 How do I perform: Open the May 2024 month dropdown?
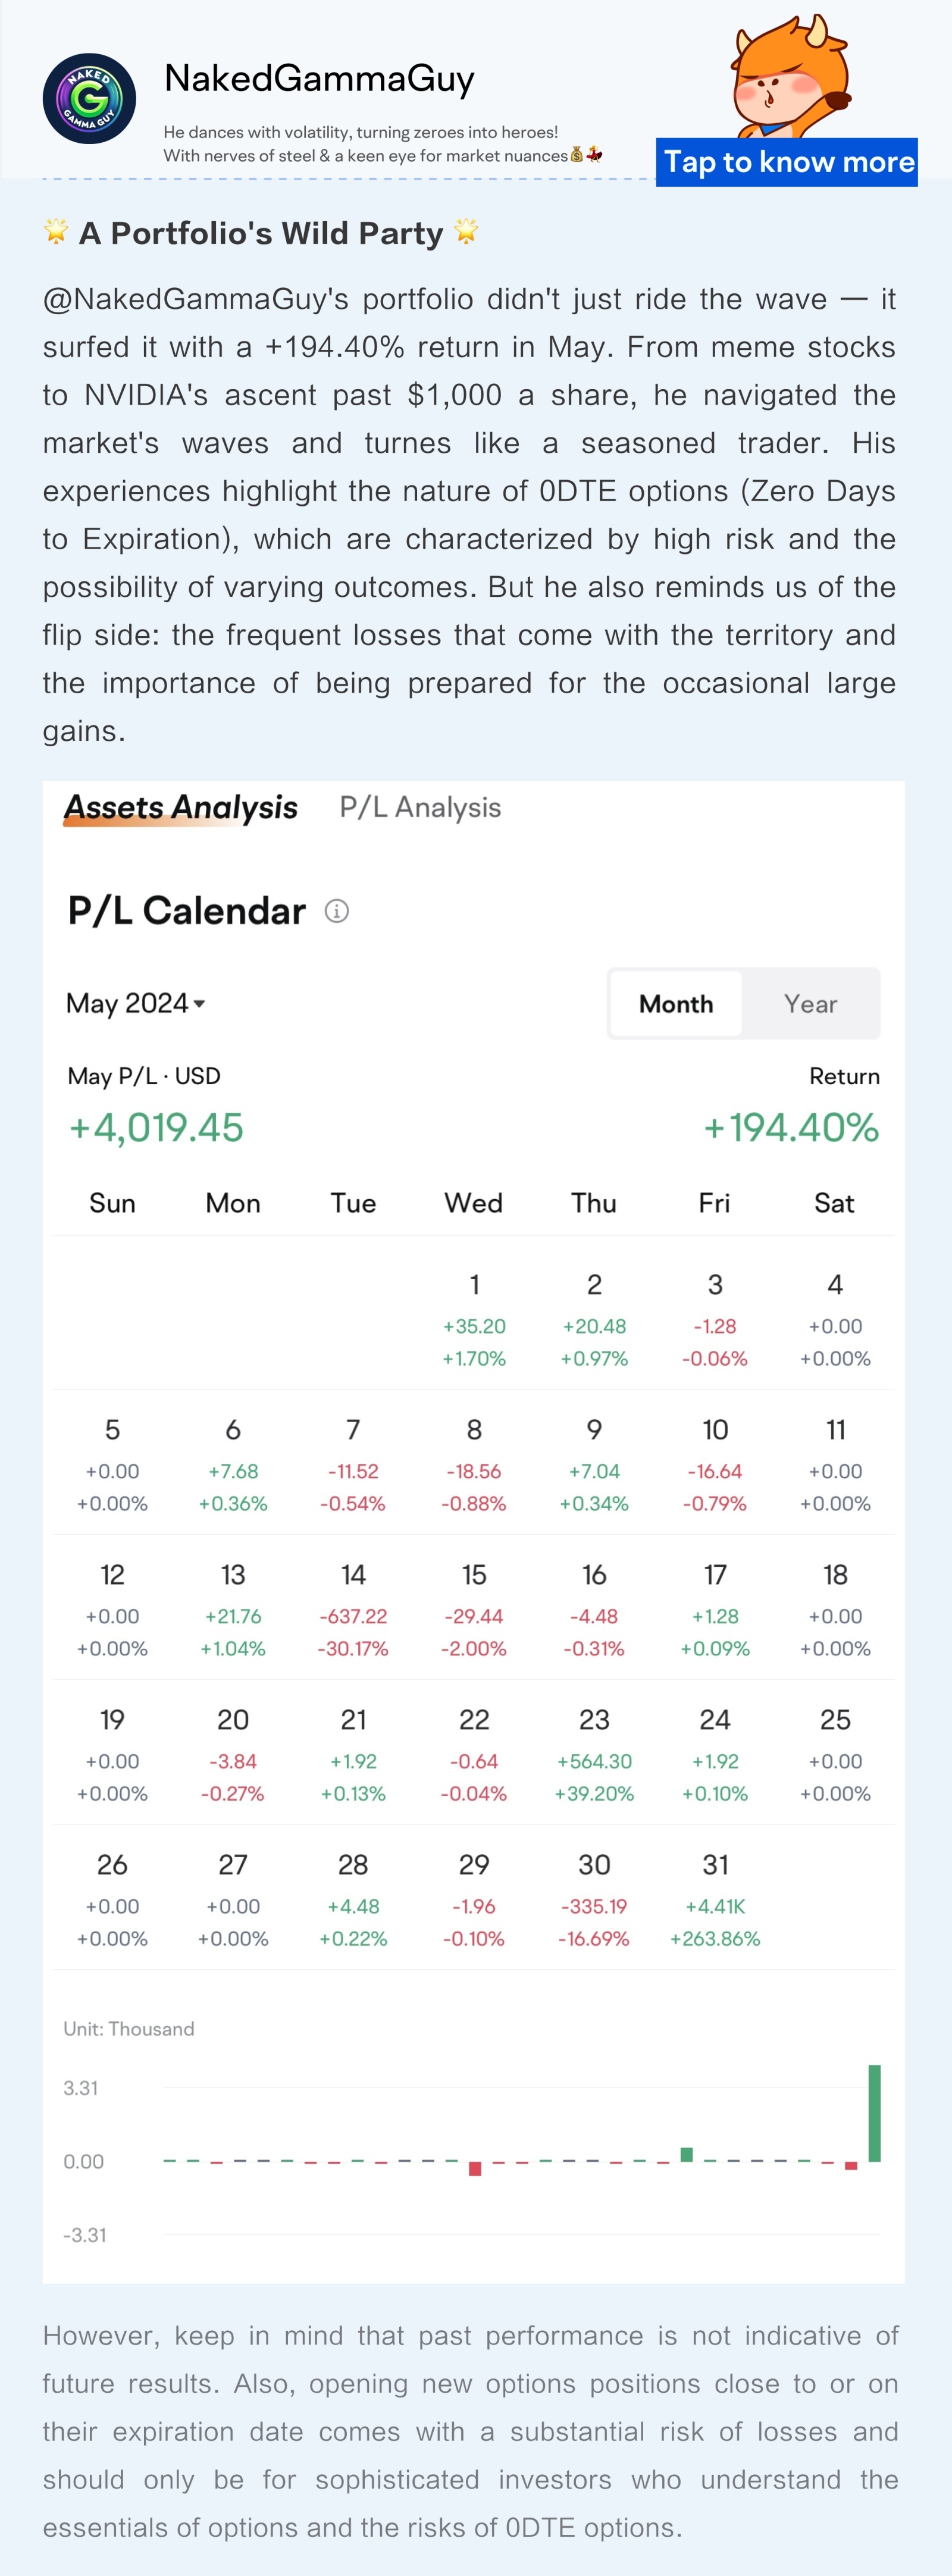pos(136,1003)
